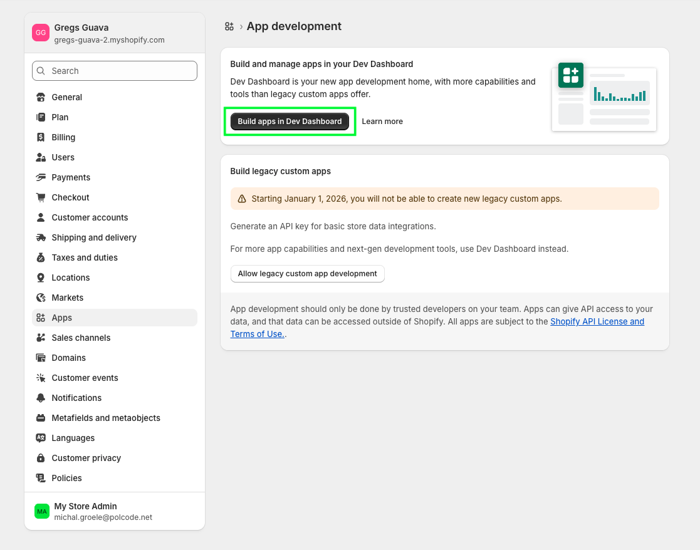The width and height of the screenshot is (700, 550).
Task: Click the Languages translation icon
Action: click(41, 438)
